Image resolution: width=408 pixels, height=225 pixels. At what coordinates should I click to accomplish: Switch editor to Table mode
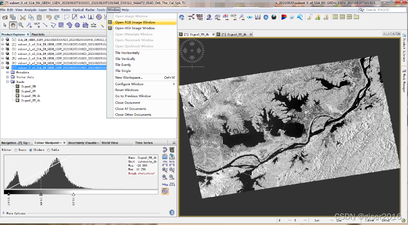pos(49,150)
